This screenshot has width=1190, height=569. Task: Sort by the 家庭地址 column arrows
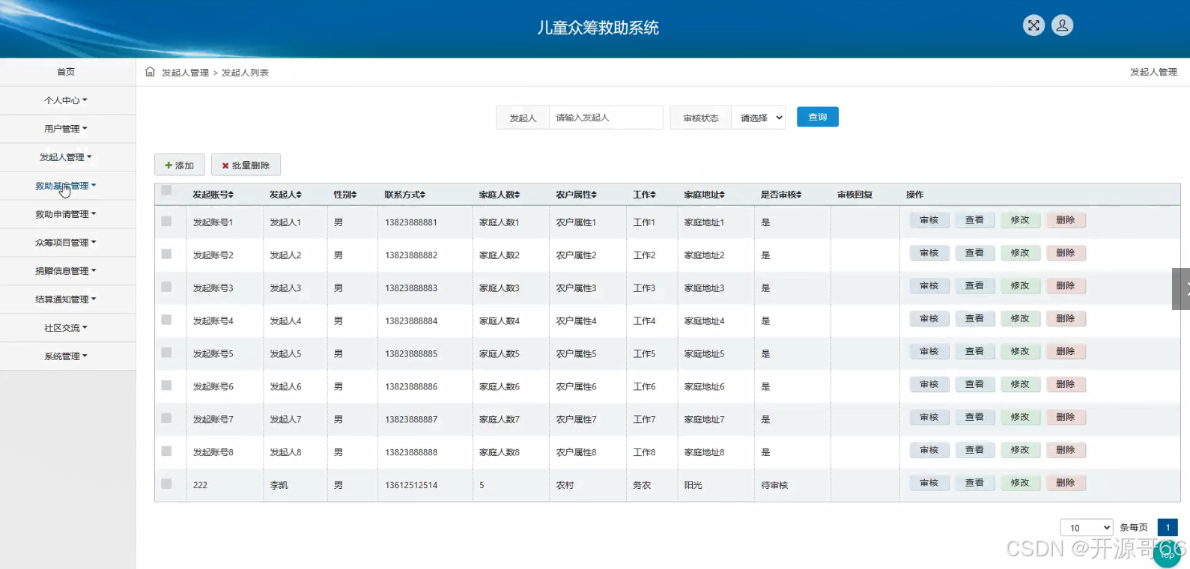click(x=722, y=195)
